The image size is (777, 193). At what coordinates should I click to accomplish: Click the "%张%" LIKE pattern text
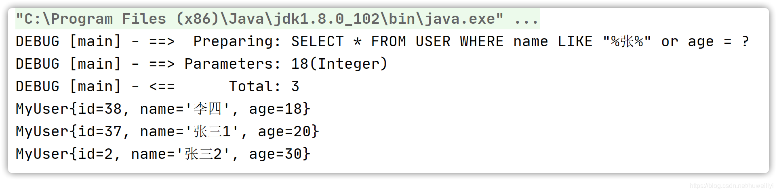click(x=627, y=41)
